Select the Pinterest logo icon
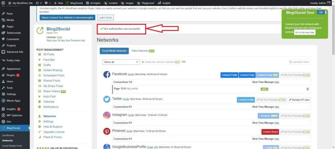The height and width of the screenshot is (149, 335). [107, 131]
